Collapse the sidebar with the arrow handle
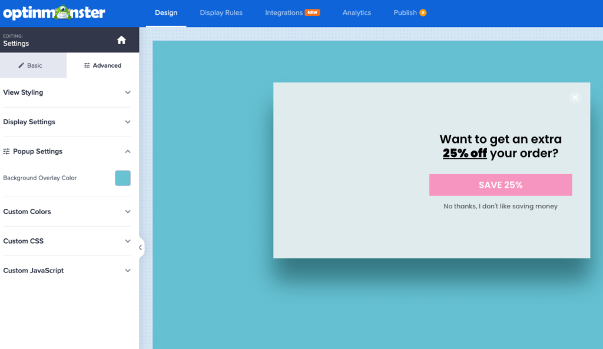Viewport: 603px width, 349px height. [x=140, y=248]
